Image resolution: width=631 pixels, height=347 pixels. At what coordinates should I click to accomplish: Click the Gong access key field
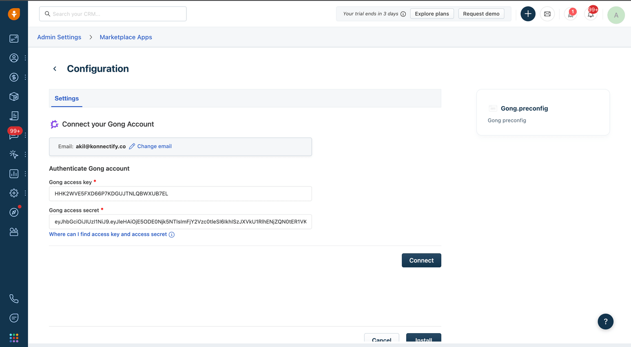tap(180, 194)
